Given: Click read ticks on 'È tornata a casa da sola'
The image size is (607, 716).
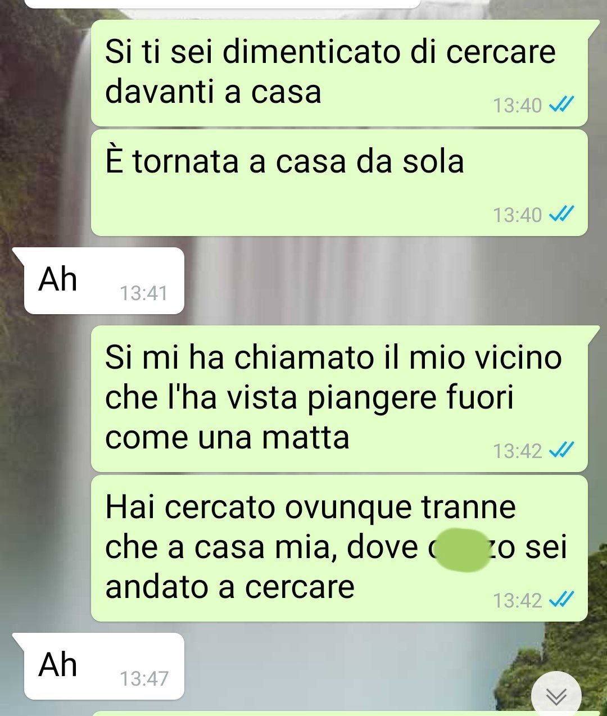Looking at the screenshot, I should [561, 214].
